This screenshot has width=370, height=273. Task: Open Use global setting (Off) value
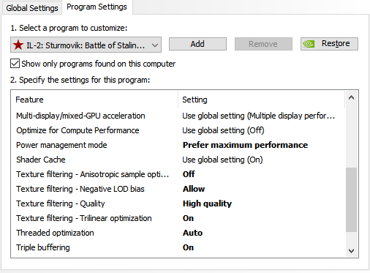pos(223,130)
